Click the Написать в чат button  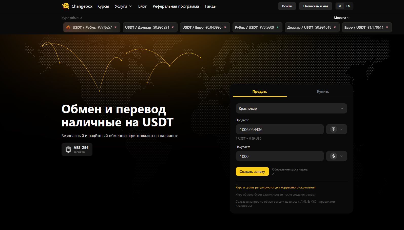pos(316,6)
